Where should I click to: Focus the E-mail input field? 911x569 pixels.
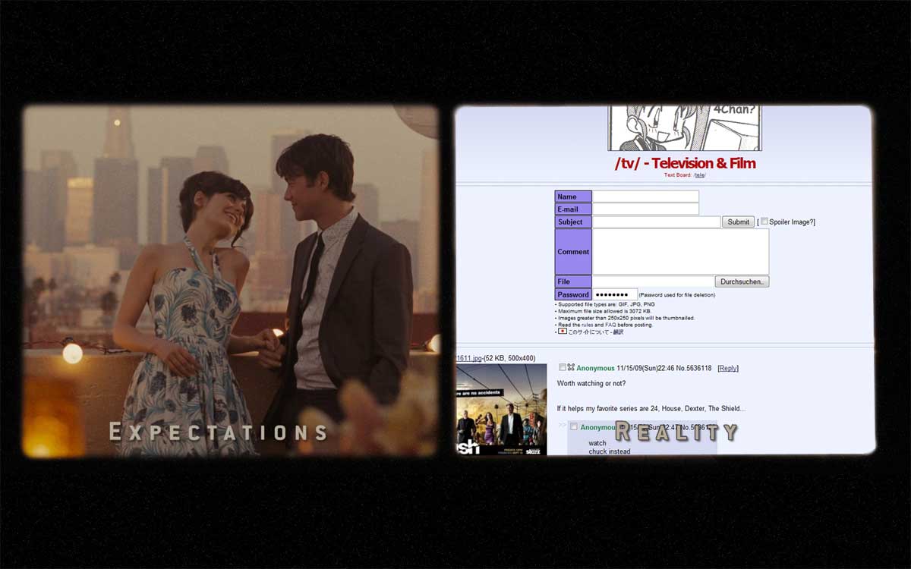coord(645,209)
